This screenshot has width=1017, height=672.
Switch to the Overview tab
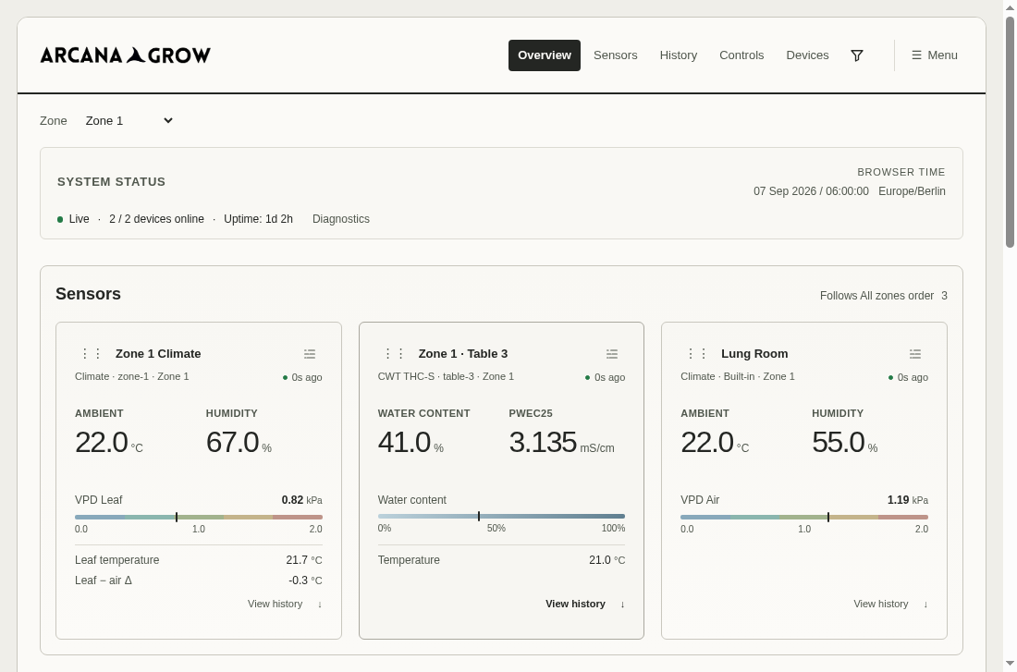coord(545,55)
